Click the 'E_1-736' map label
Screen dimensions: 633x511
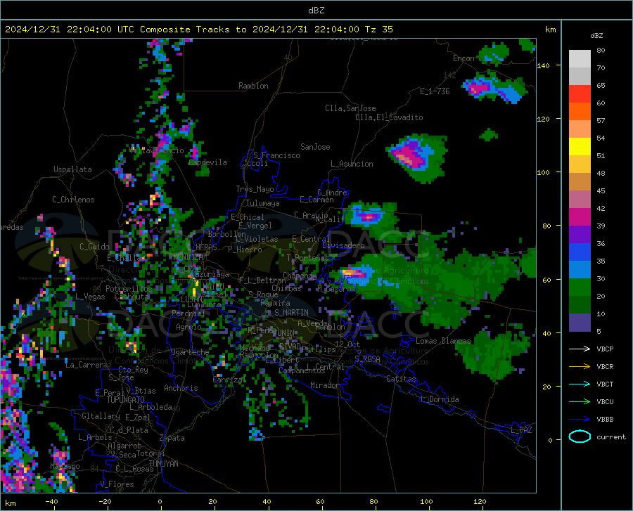point(435,91)
